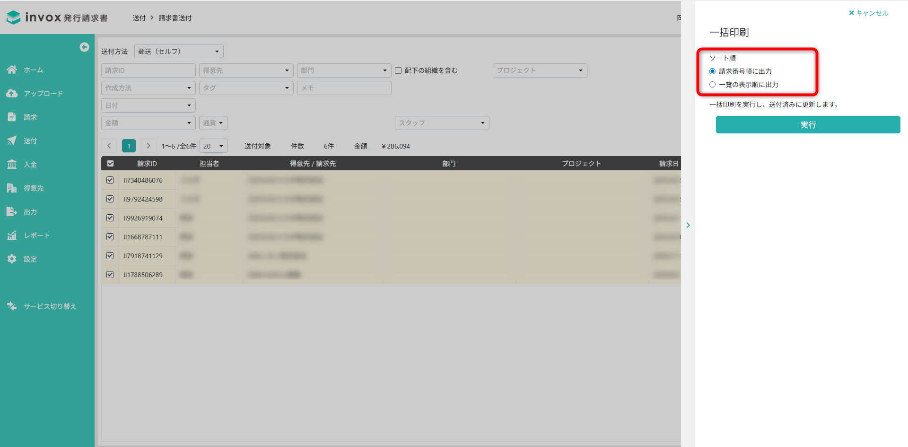The width and height of the screenshot is (908, 447).
Task: Expand the 通貨 currency dropdown
Action: click(213, 123)
